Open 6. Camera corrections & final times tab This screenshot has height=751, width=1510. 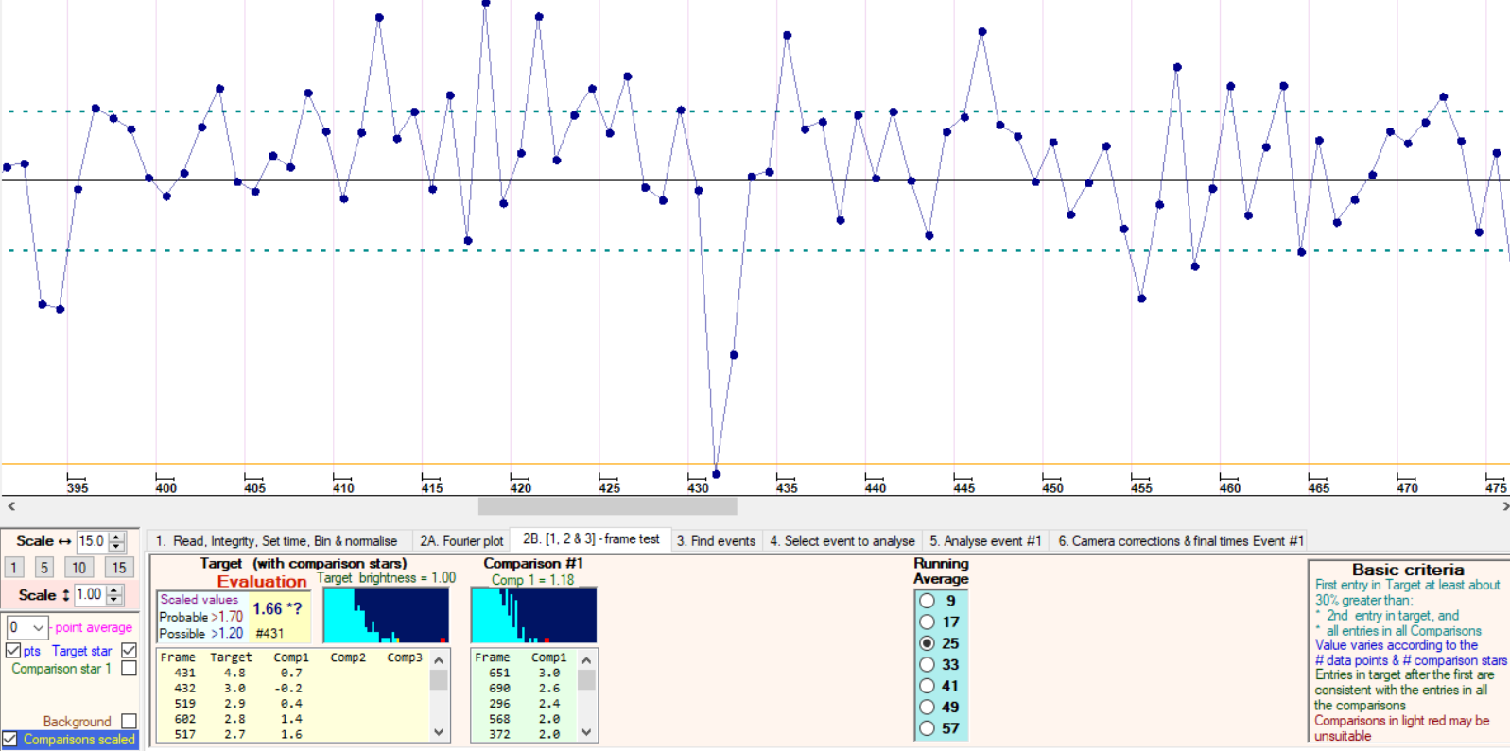coord(1181,541)
